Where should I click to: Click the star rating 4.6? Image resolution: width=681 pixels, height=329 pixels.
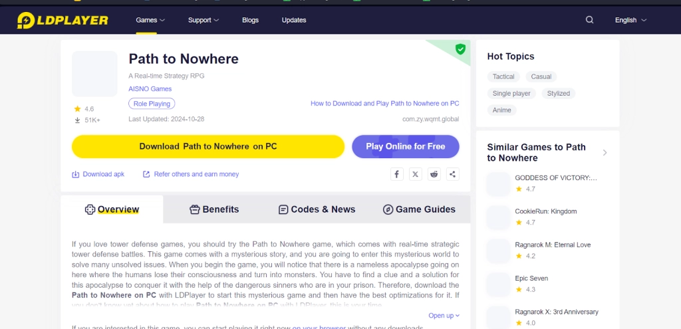pyautogui.click(x=84, y=109)
